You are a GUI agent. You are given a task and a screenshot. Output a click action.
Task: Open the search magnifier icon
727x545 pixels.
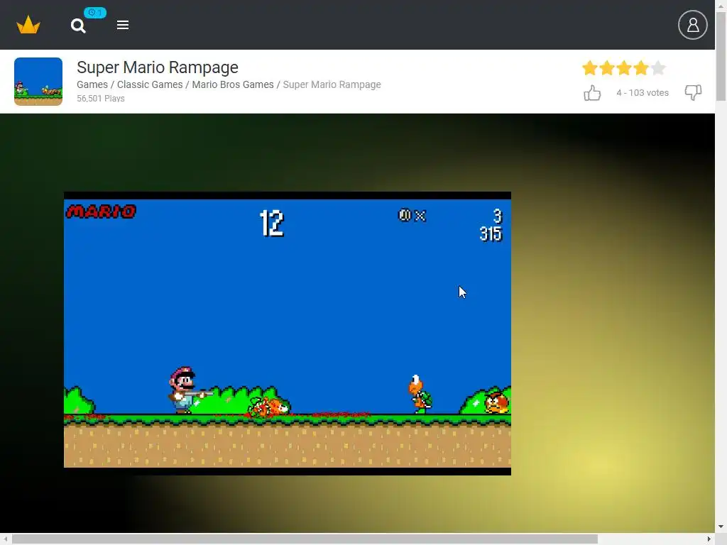pyautogui.click(x=78, y=26)
